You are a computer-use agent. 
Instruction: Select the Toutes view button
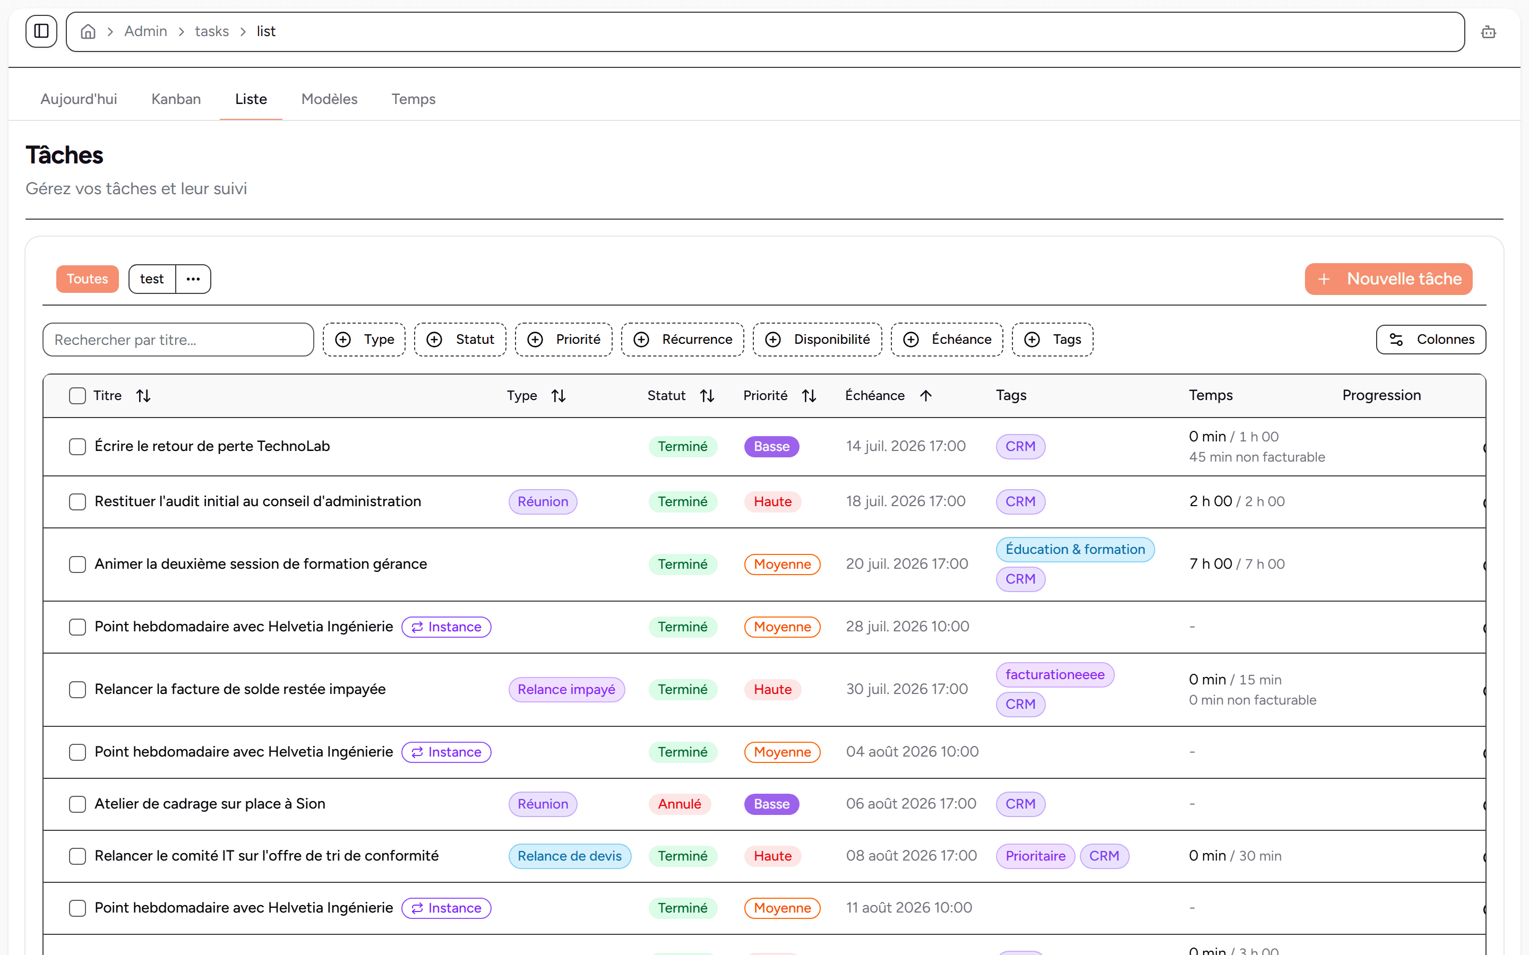point(87,279)
